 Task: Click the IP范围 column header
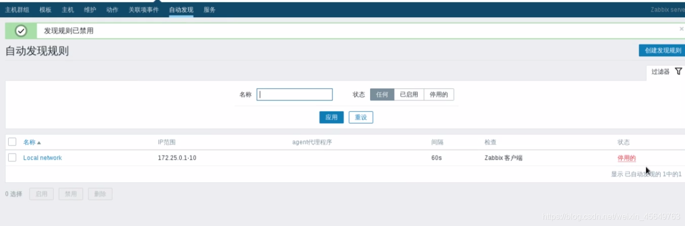click(x=167, y=142)
